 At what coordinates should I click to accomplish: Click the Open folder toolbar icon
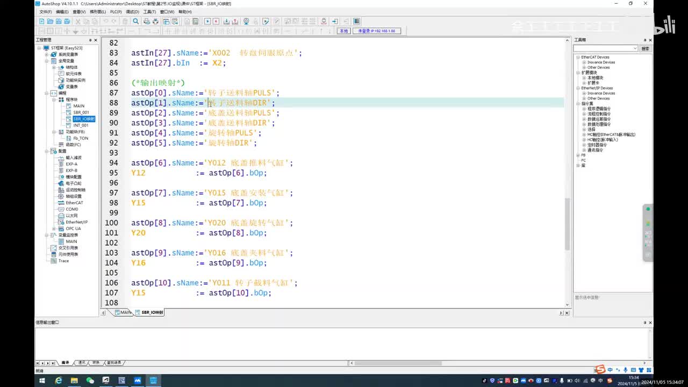pyautogui.click(x=50, y=21)
